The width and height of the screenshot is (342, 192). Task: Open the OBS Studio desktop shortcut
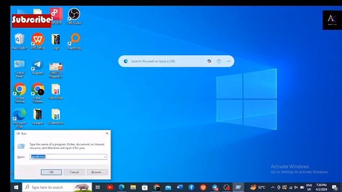(x=74, y=17)
